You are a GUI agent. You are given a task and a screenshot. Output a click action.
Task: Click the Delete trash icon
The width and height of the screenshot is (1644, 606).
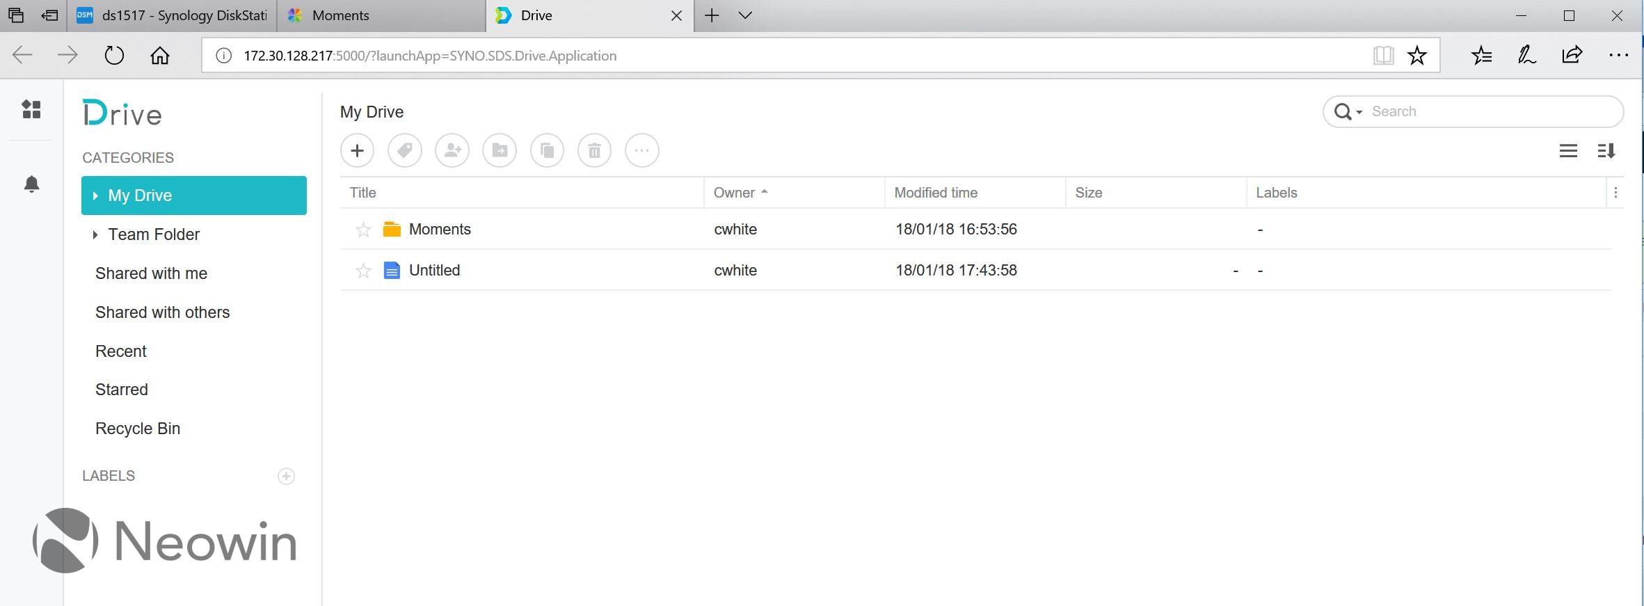point(595,150)
